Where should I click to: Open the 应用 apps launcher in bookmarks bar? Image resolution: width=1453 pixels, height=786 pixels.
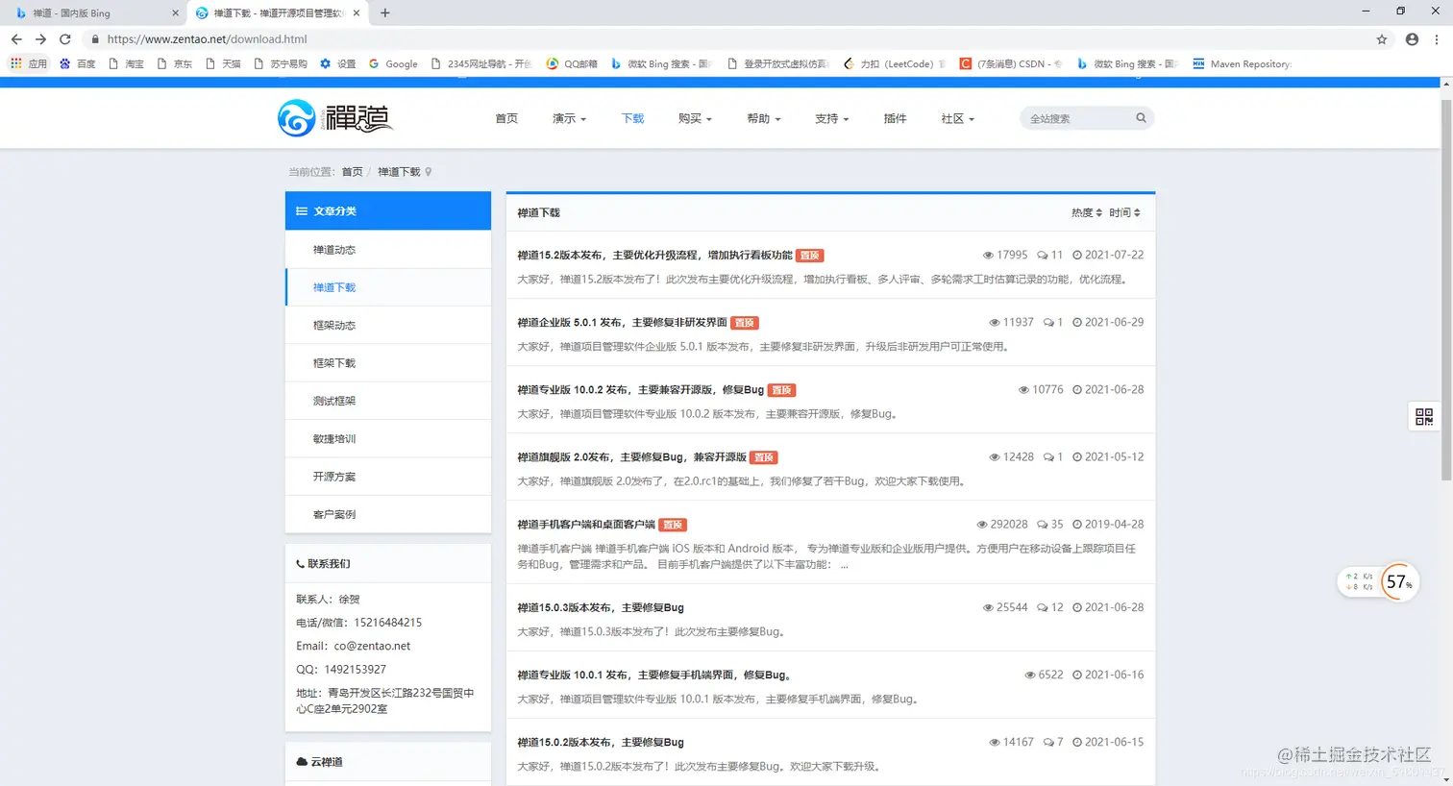[28, 63]
